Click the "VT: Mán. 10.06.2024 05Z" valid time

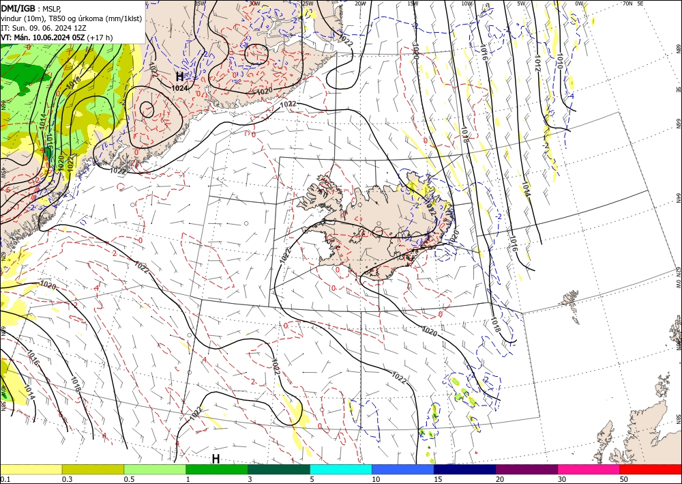[42, 38]
